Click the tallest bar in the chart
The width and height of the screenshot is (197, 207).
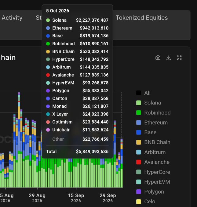coord(19,140)
